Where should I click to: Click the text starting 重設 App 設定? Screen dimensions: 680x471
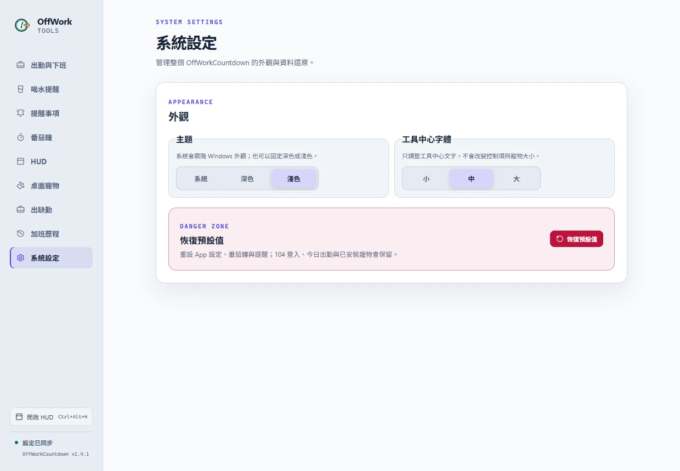click(x=288, y=255)
